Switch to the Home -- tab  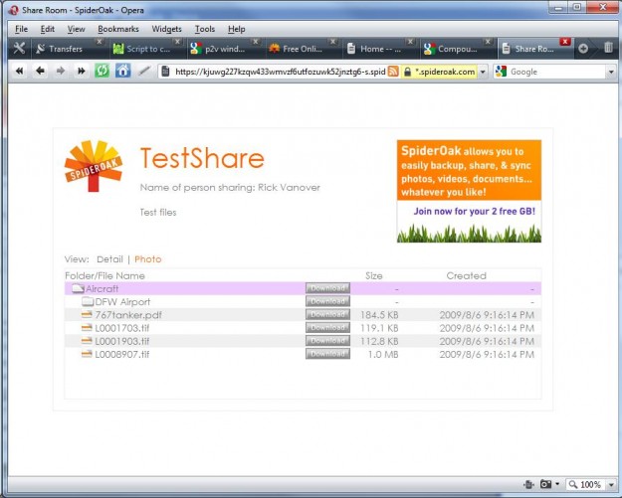pos(379,49)
